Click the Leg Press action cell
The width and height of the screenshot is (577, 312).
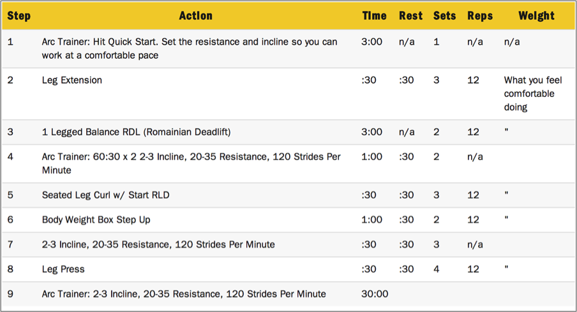[x=63, y=269]
